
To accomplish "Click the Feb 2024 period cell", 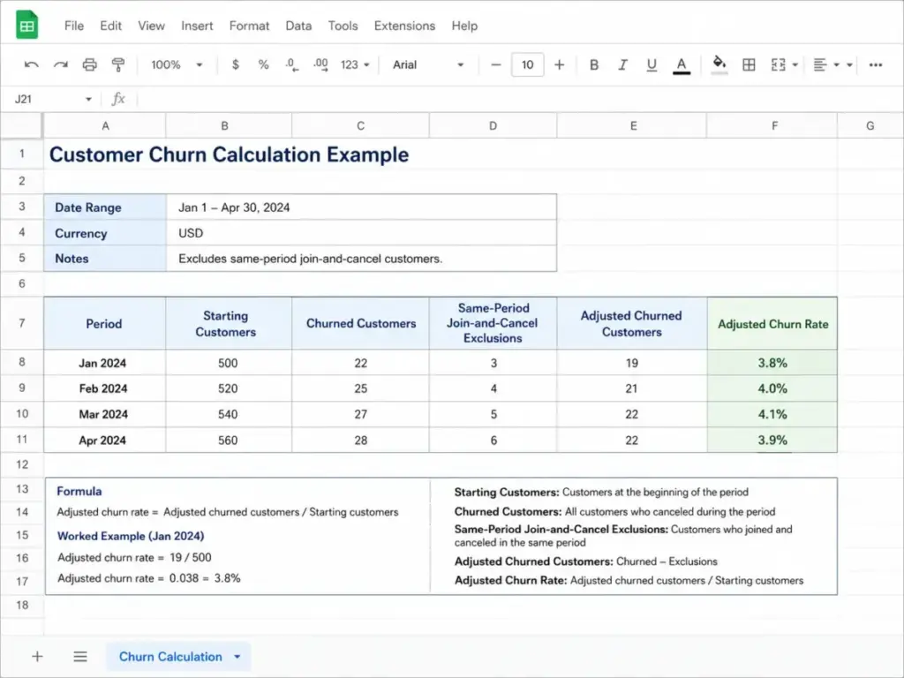I will tap(104, 388).
